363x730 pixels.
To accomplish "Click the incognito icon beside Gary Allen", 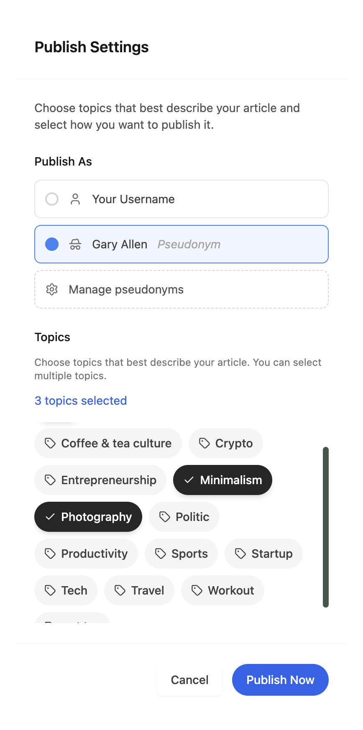I will pos(75,244).
